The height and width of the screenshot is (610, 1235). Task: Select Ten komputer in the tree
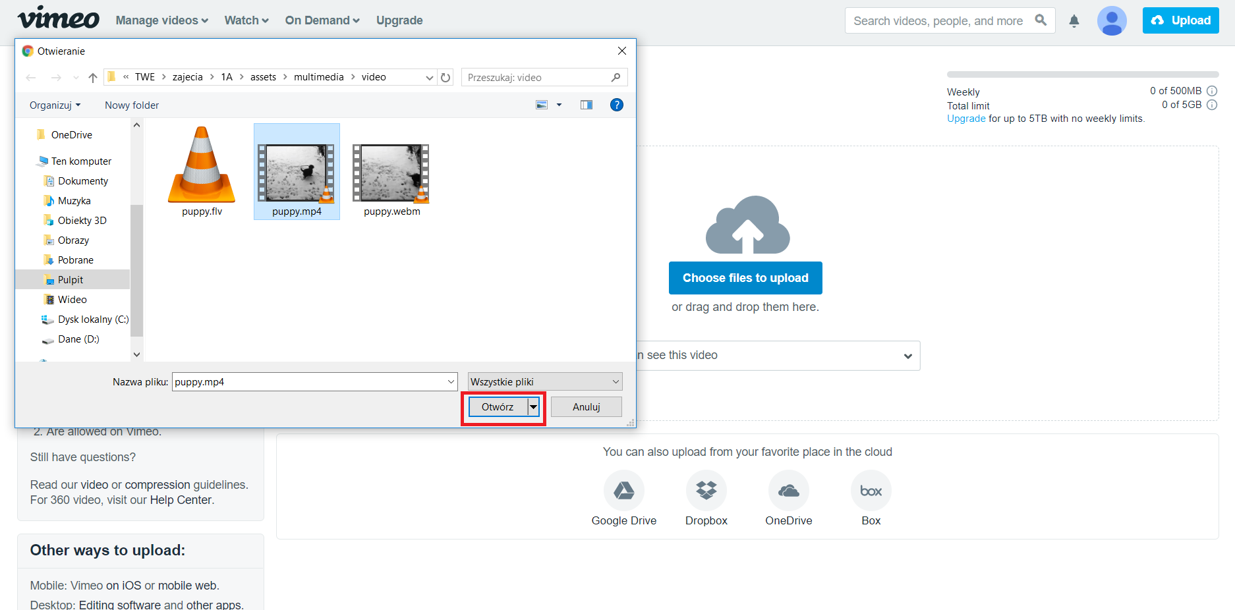pos(81,161)
